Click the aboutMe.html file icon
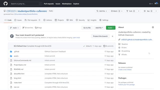The height and width of the screenshot is (90, 160). [11, 74]
